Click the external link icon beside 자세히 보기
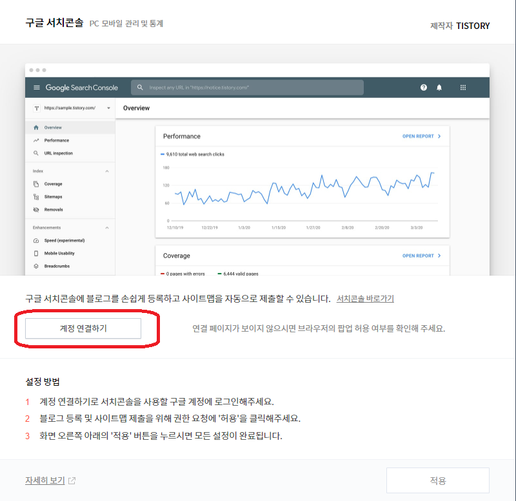Image resolution: width=516 pixels, height=501 pixels. pos(72,480)
